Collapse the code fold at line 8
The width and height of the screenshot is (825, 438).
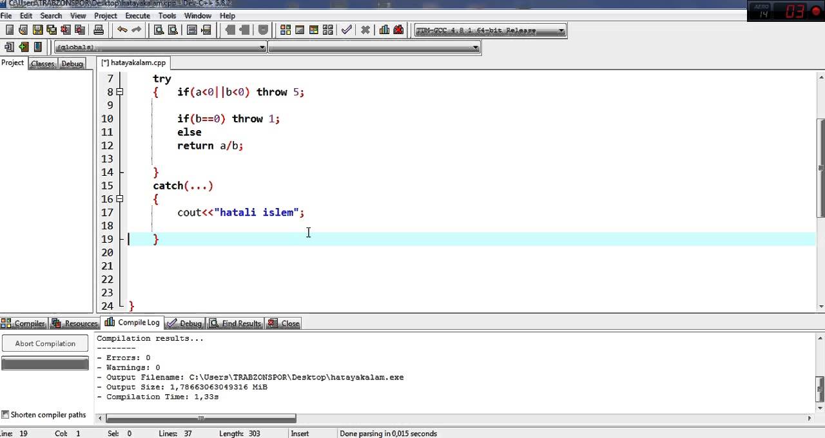tap(120, 92)
